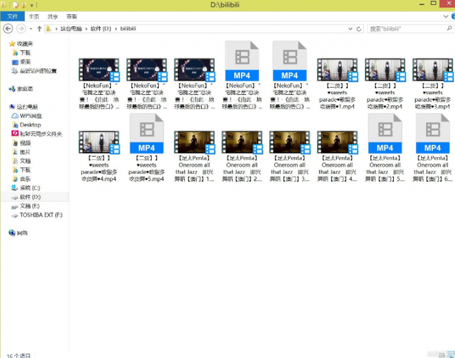Open 下载 under 收藏夹
Screen dimensions: 455x358
pos(25,53)
